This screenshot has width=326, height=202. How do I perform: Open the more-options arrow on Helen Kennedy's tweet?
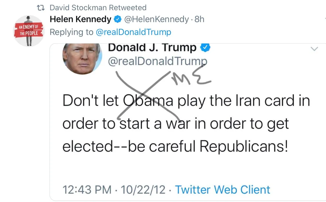(324, 19)
